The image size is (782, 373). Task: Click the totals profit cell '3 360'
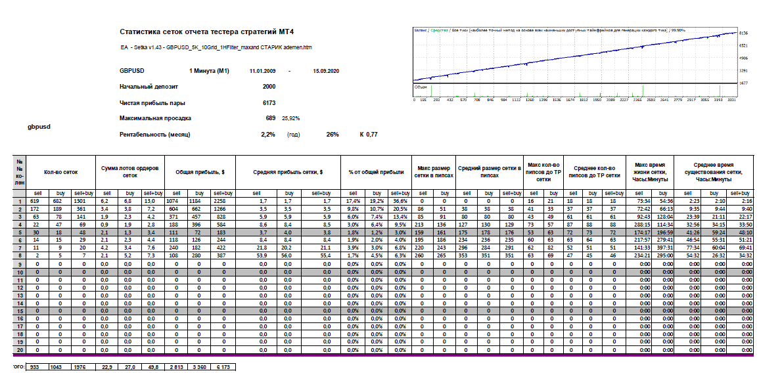(x=200, y=367)
